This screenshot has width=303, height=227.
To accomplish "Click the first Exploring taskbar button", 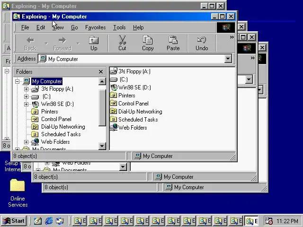I will pos(80,221).
